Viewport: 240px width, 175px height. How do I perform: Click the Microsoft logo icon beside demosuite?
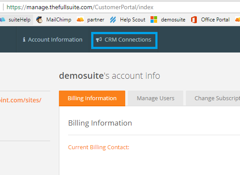[x=154, y=20]
